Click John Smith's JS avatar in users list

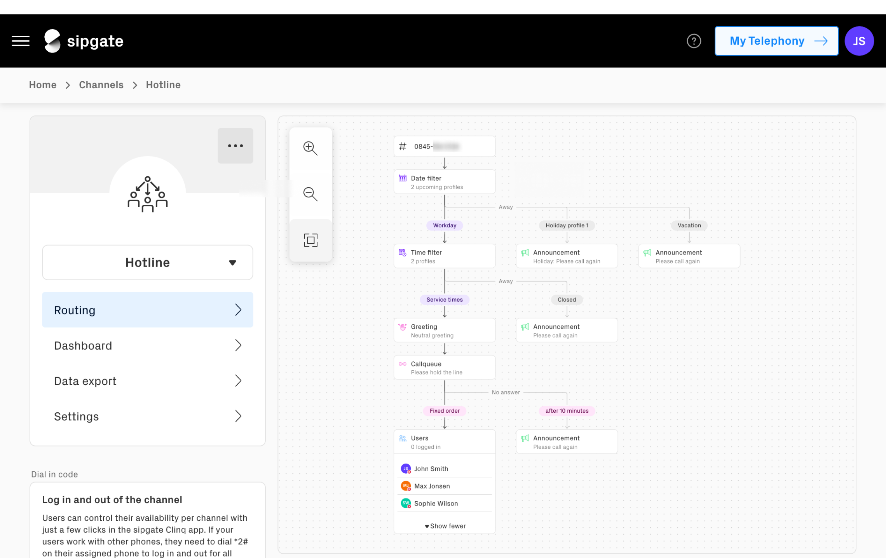pos(406,469)
